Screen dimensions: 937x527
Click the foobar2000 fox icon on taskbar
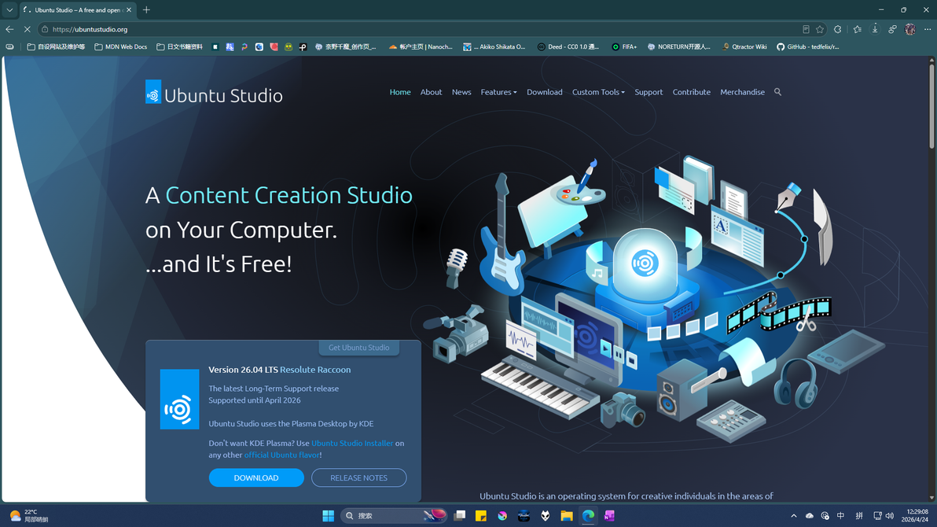tap(545, 516)
